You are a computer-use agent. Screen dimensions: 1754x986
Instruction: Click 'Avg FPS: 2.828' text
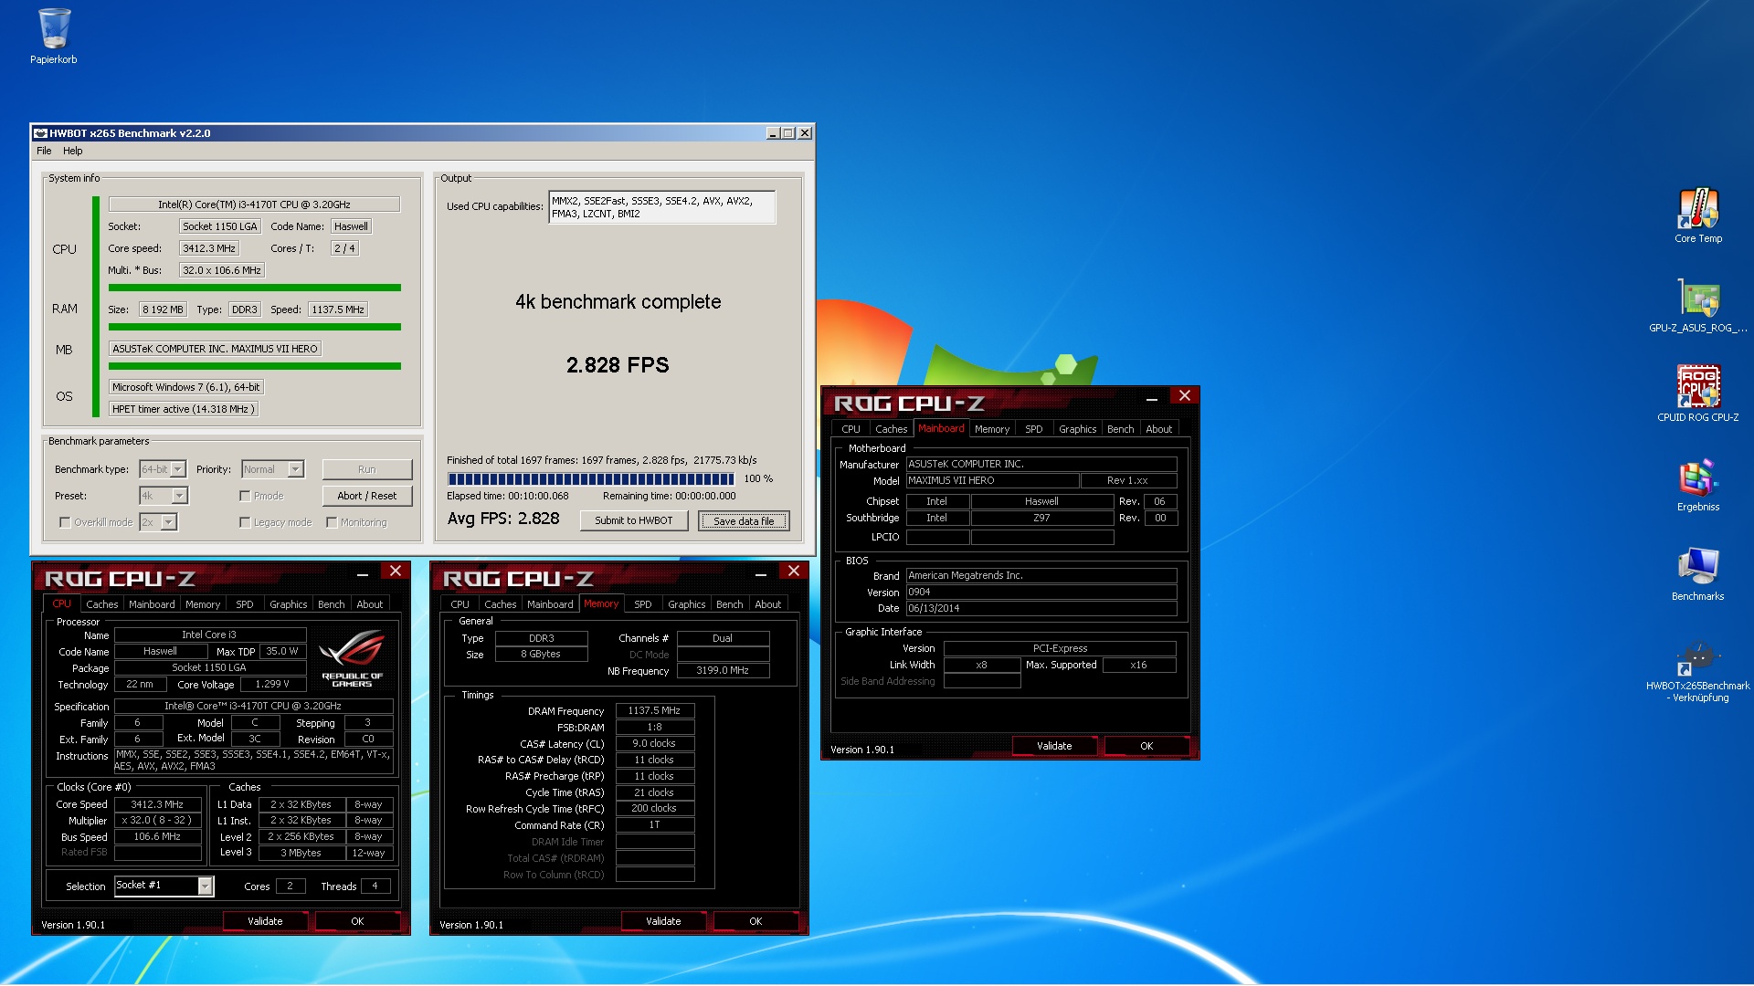[x=503, y=519]
